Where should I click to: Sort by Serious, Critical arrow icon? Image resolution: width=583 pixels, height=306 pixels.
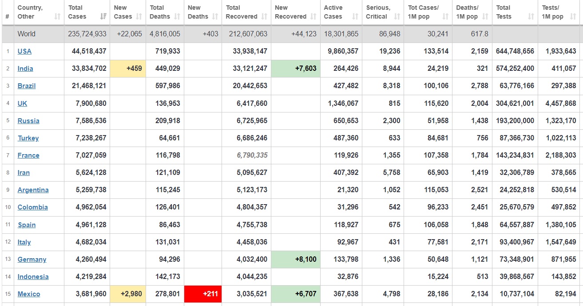[x=397, y=16]
